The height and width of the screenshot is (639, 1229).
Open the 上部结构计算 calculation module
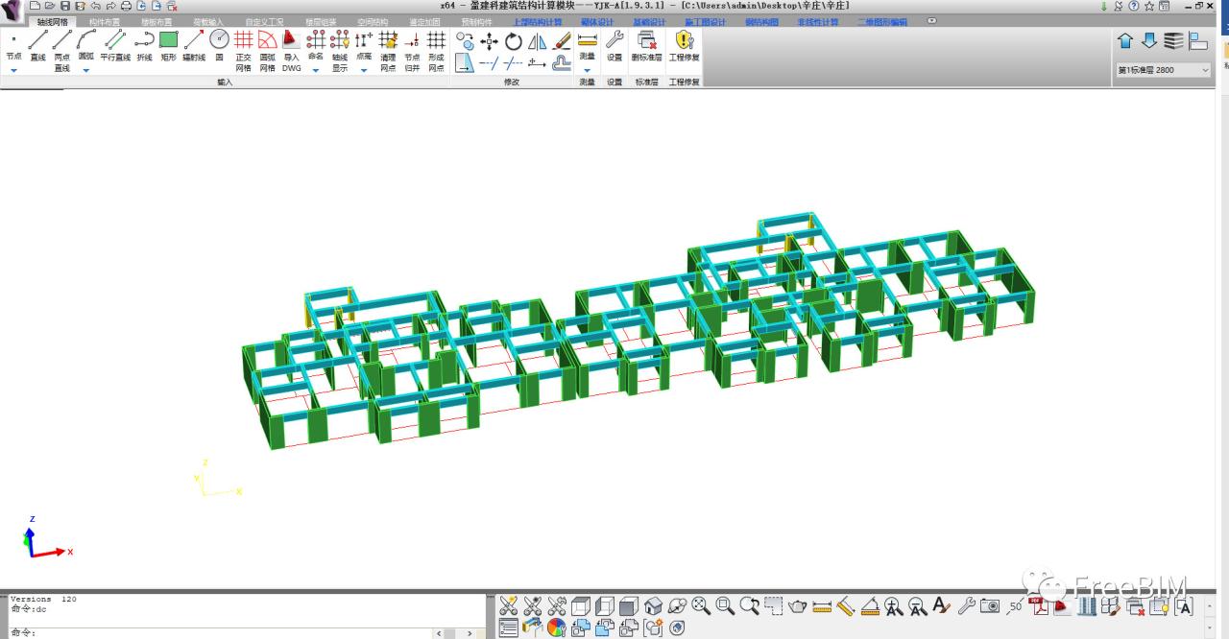tap(538, 20)
